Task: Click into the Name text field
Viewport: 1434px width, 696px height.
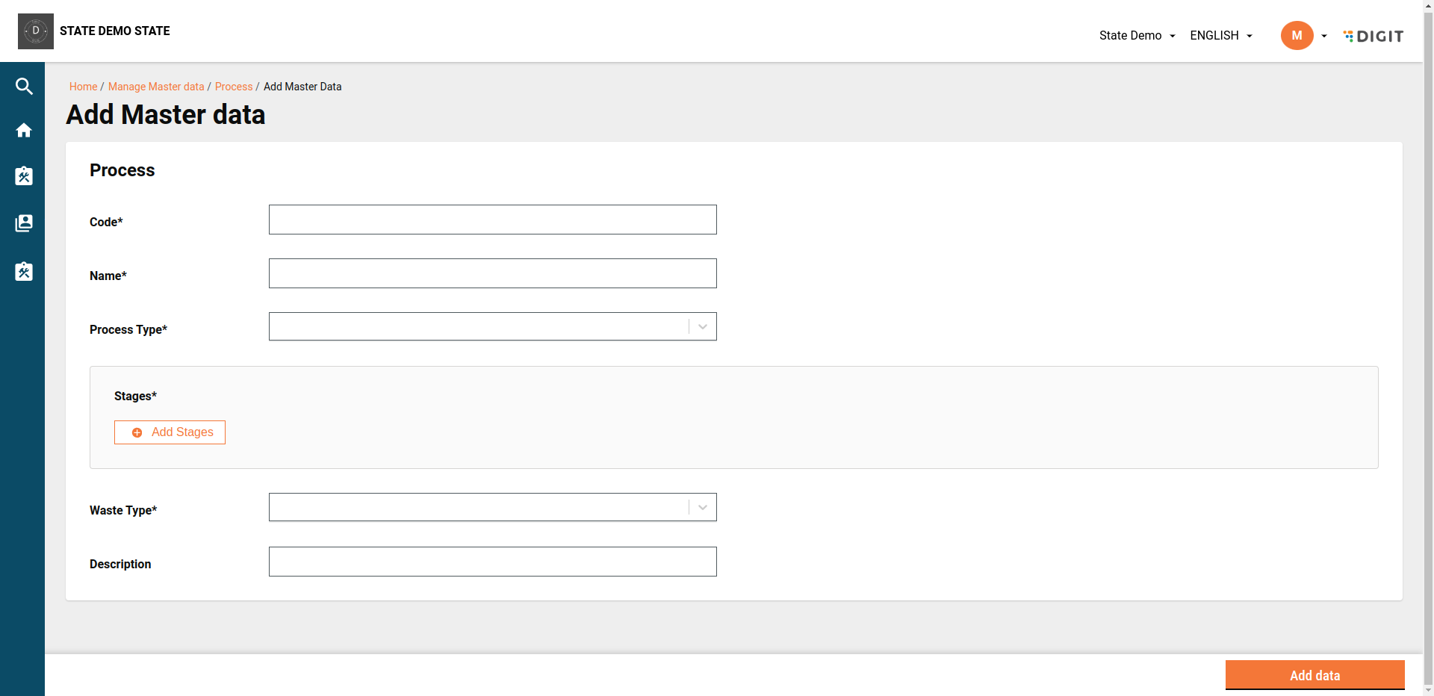Action: click(492, 273)
